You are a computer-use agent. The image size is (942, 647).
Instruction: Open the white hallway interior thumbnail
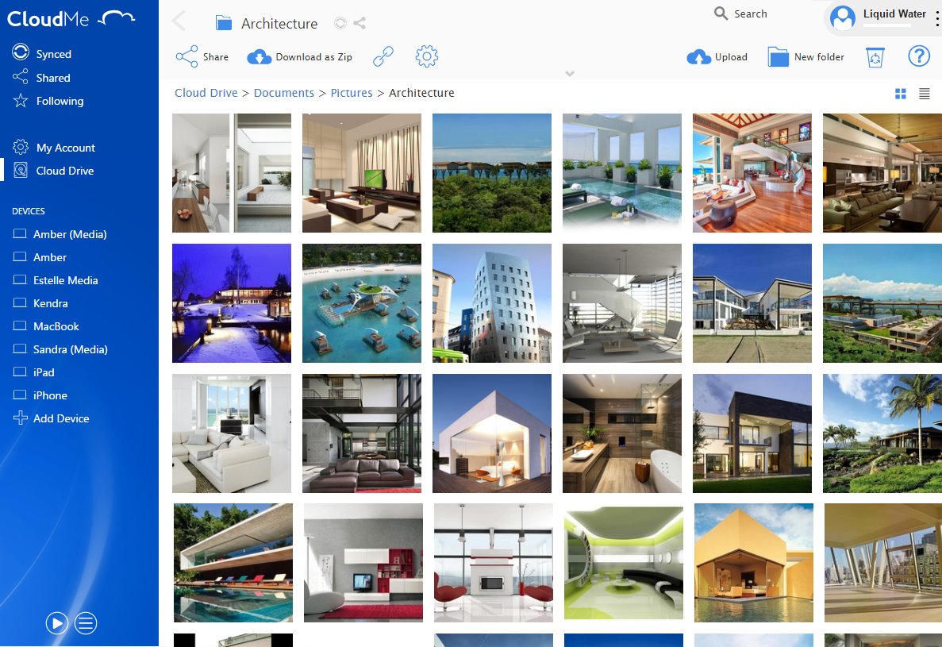[x=232, y=173]
